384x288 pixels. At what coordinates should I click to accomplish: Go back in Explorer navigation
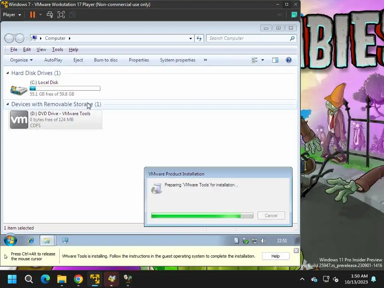click(9, 38)
